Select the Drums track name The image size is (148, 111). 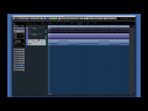point(34,28)
